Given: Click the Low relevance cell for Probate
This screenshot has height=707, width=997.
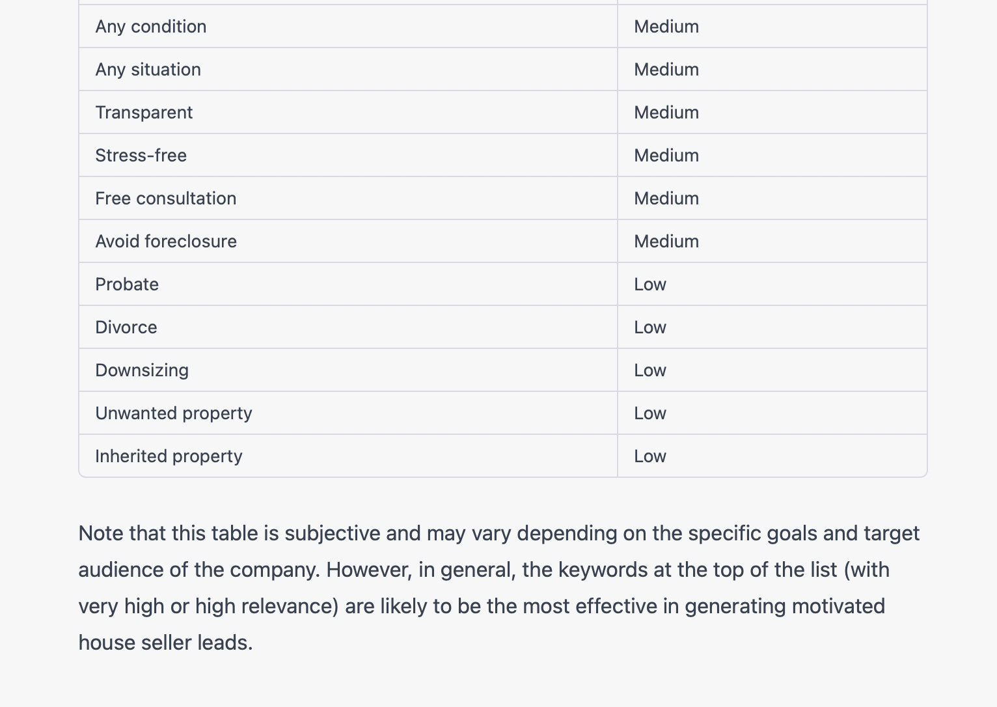Looking at the screenshot, I should click(650, 284).
